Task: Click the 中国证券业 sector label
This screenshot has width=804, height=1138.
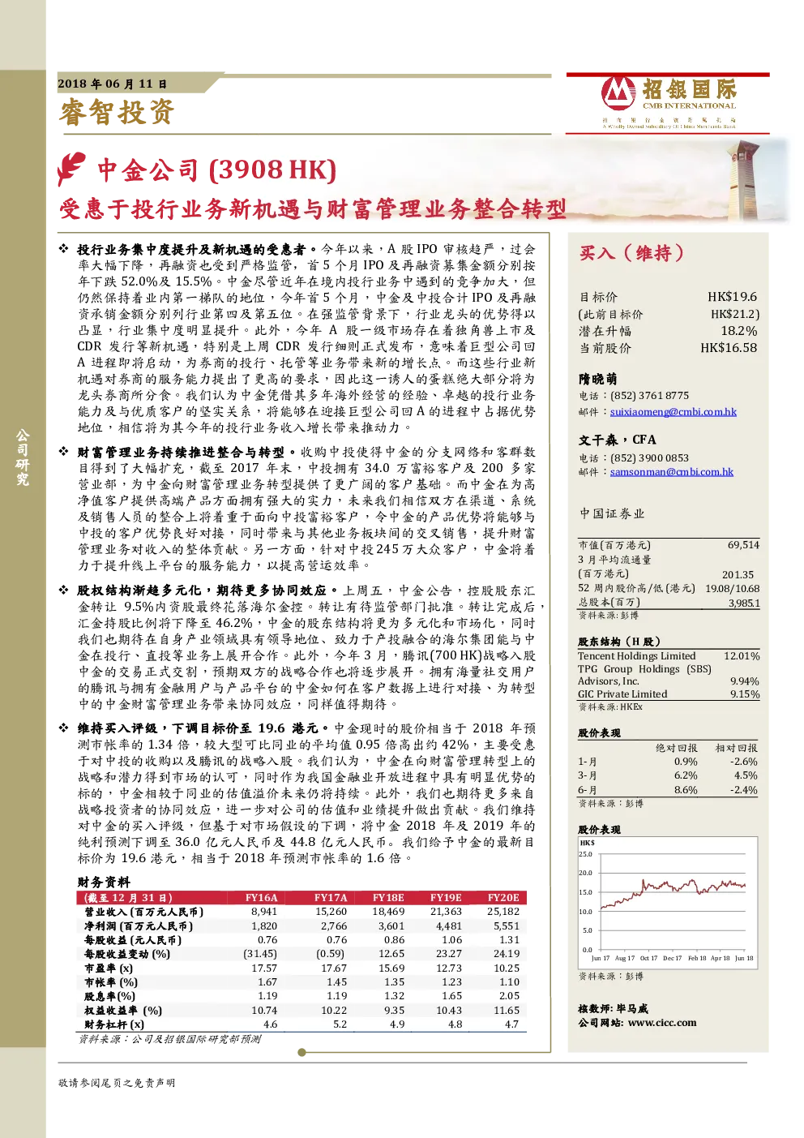Action: tap(612, 513)
